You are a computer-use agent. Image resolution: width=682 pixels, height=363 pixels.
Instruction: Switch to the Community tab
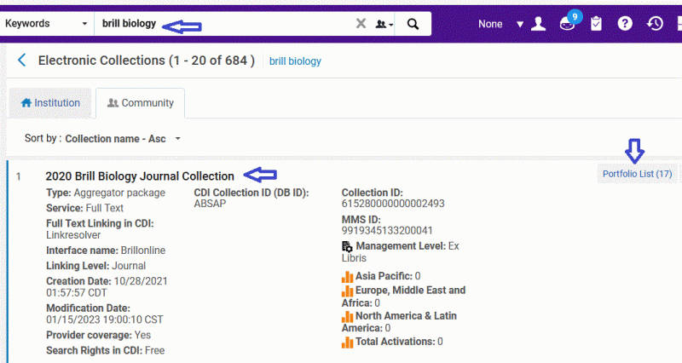[141, 103]
